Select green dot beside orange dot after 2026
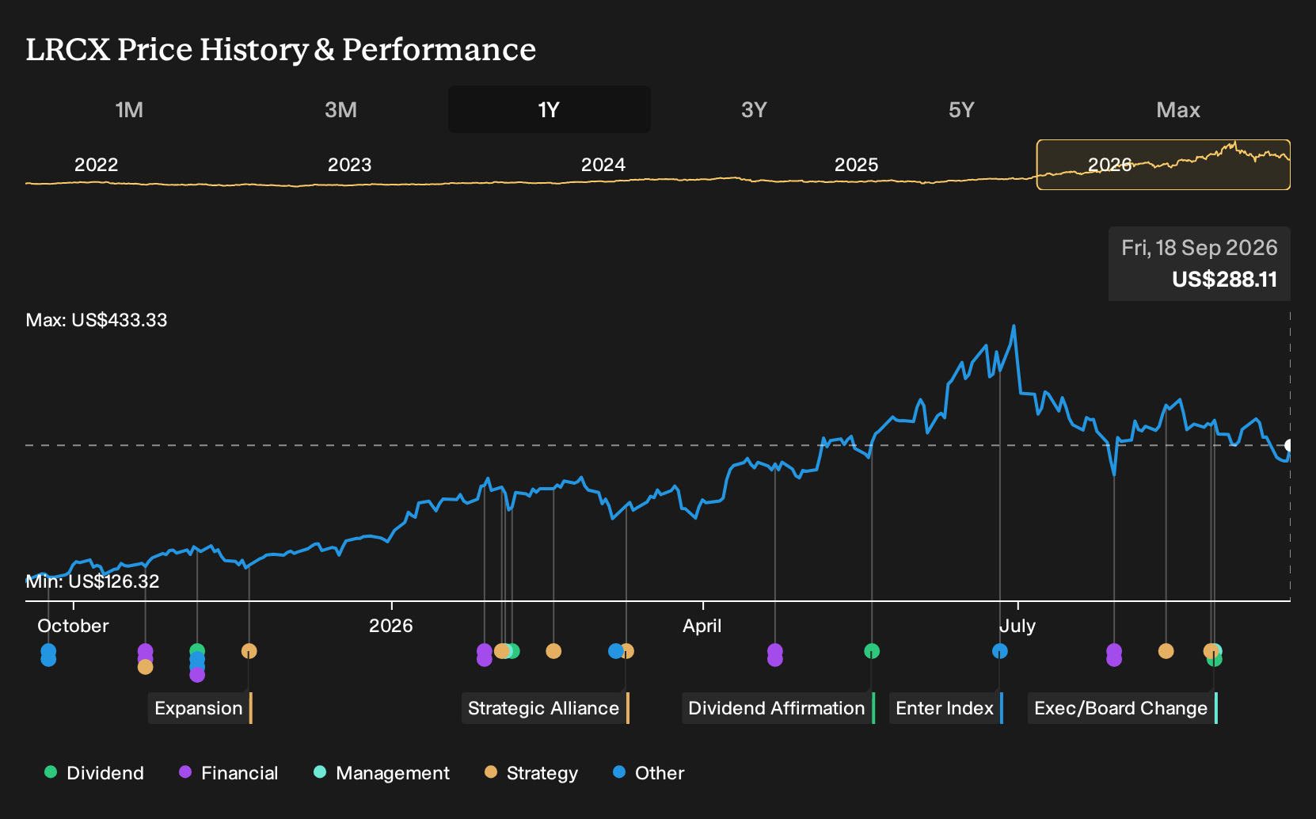 [513, 651]
